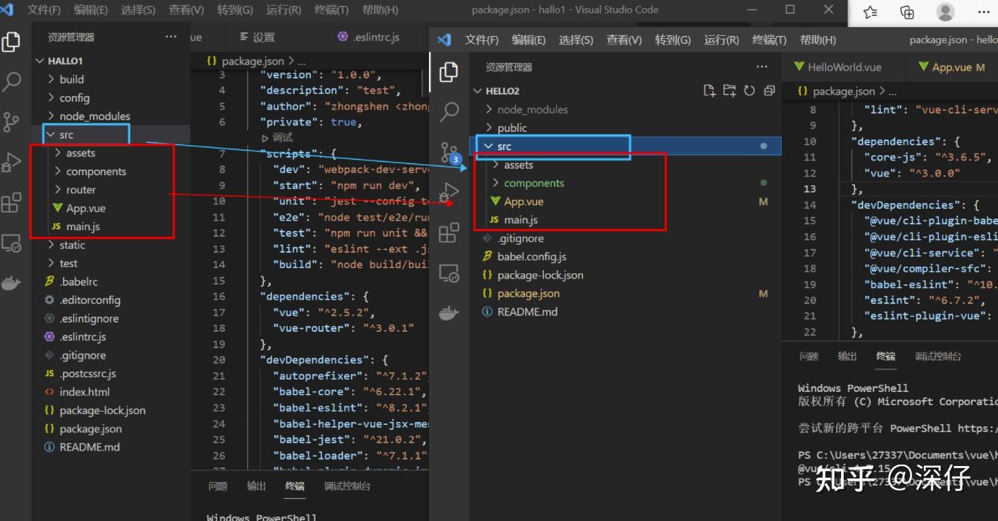Screen dimensions: 998x521
Task: Collapse all folders in HELLO2 explorer
Action: click(x=769, y=91)
